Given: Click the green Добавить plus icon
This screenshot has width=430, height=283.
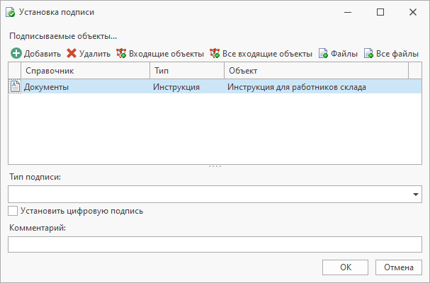Looking at the screenshot, I should 16,53.
